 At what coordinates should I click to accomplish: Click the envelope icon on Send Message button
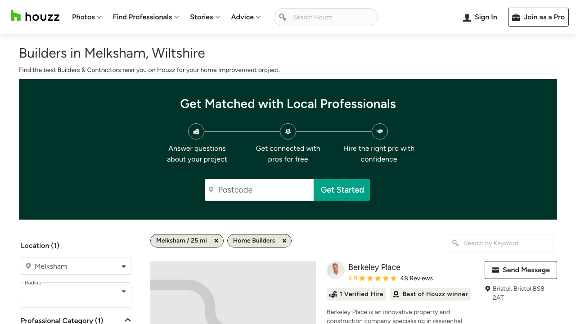click(x=495, y=270)
